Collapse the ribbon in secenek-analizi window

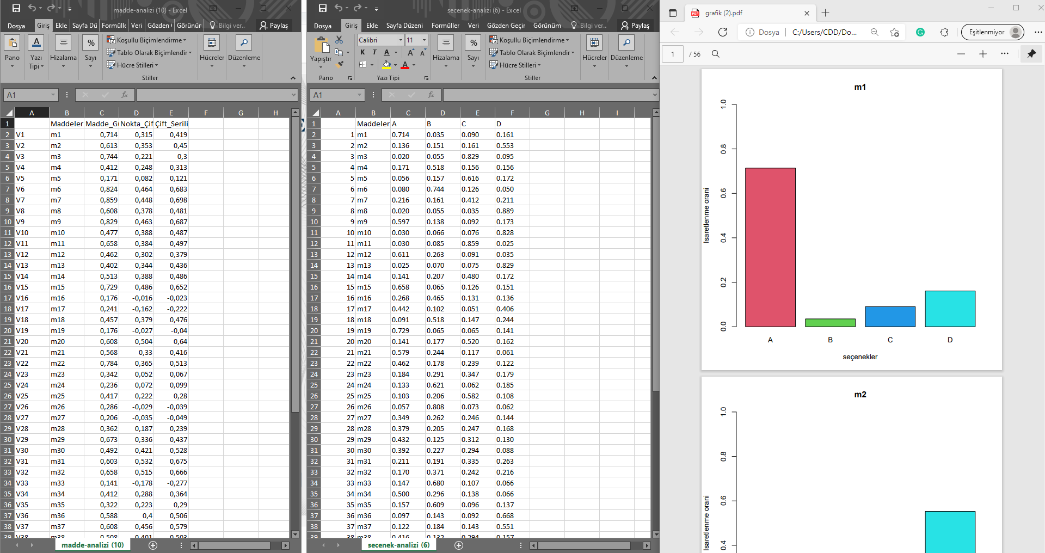click(x=654, y=78)
